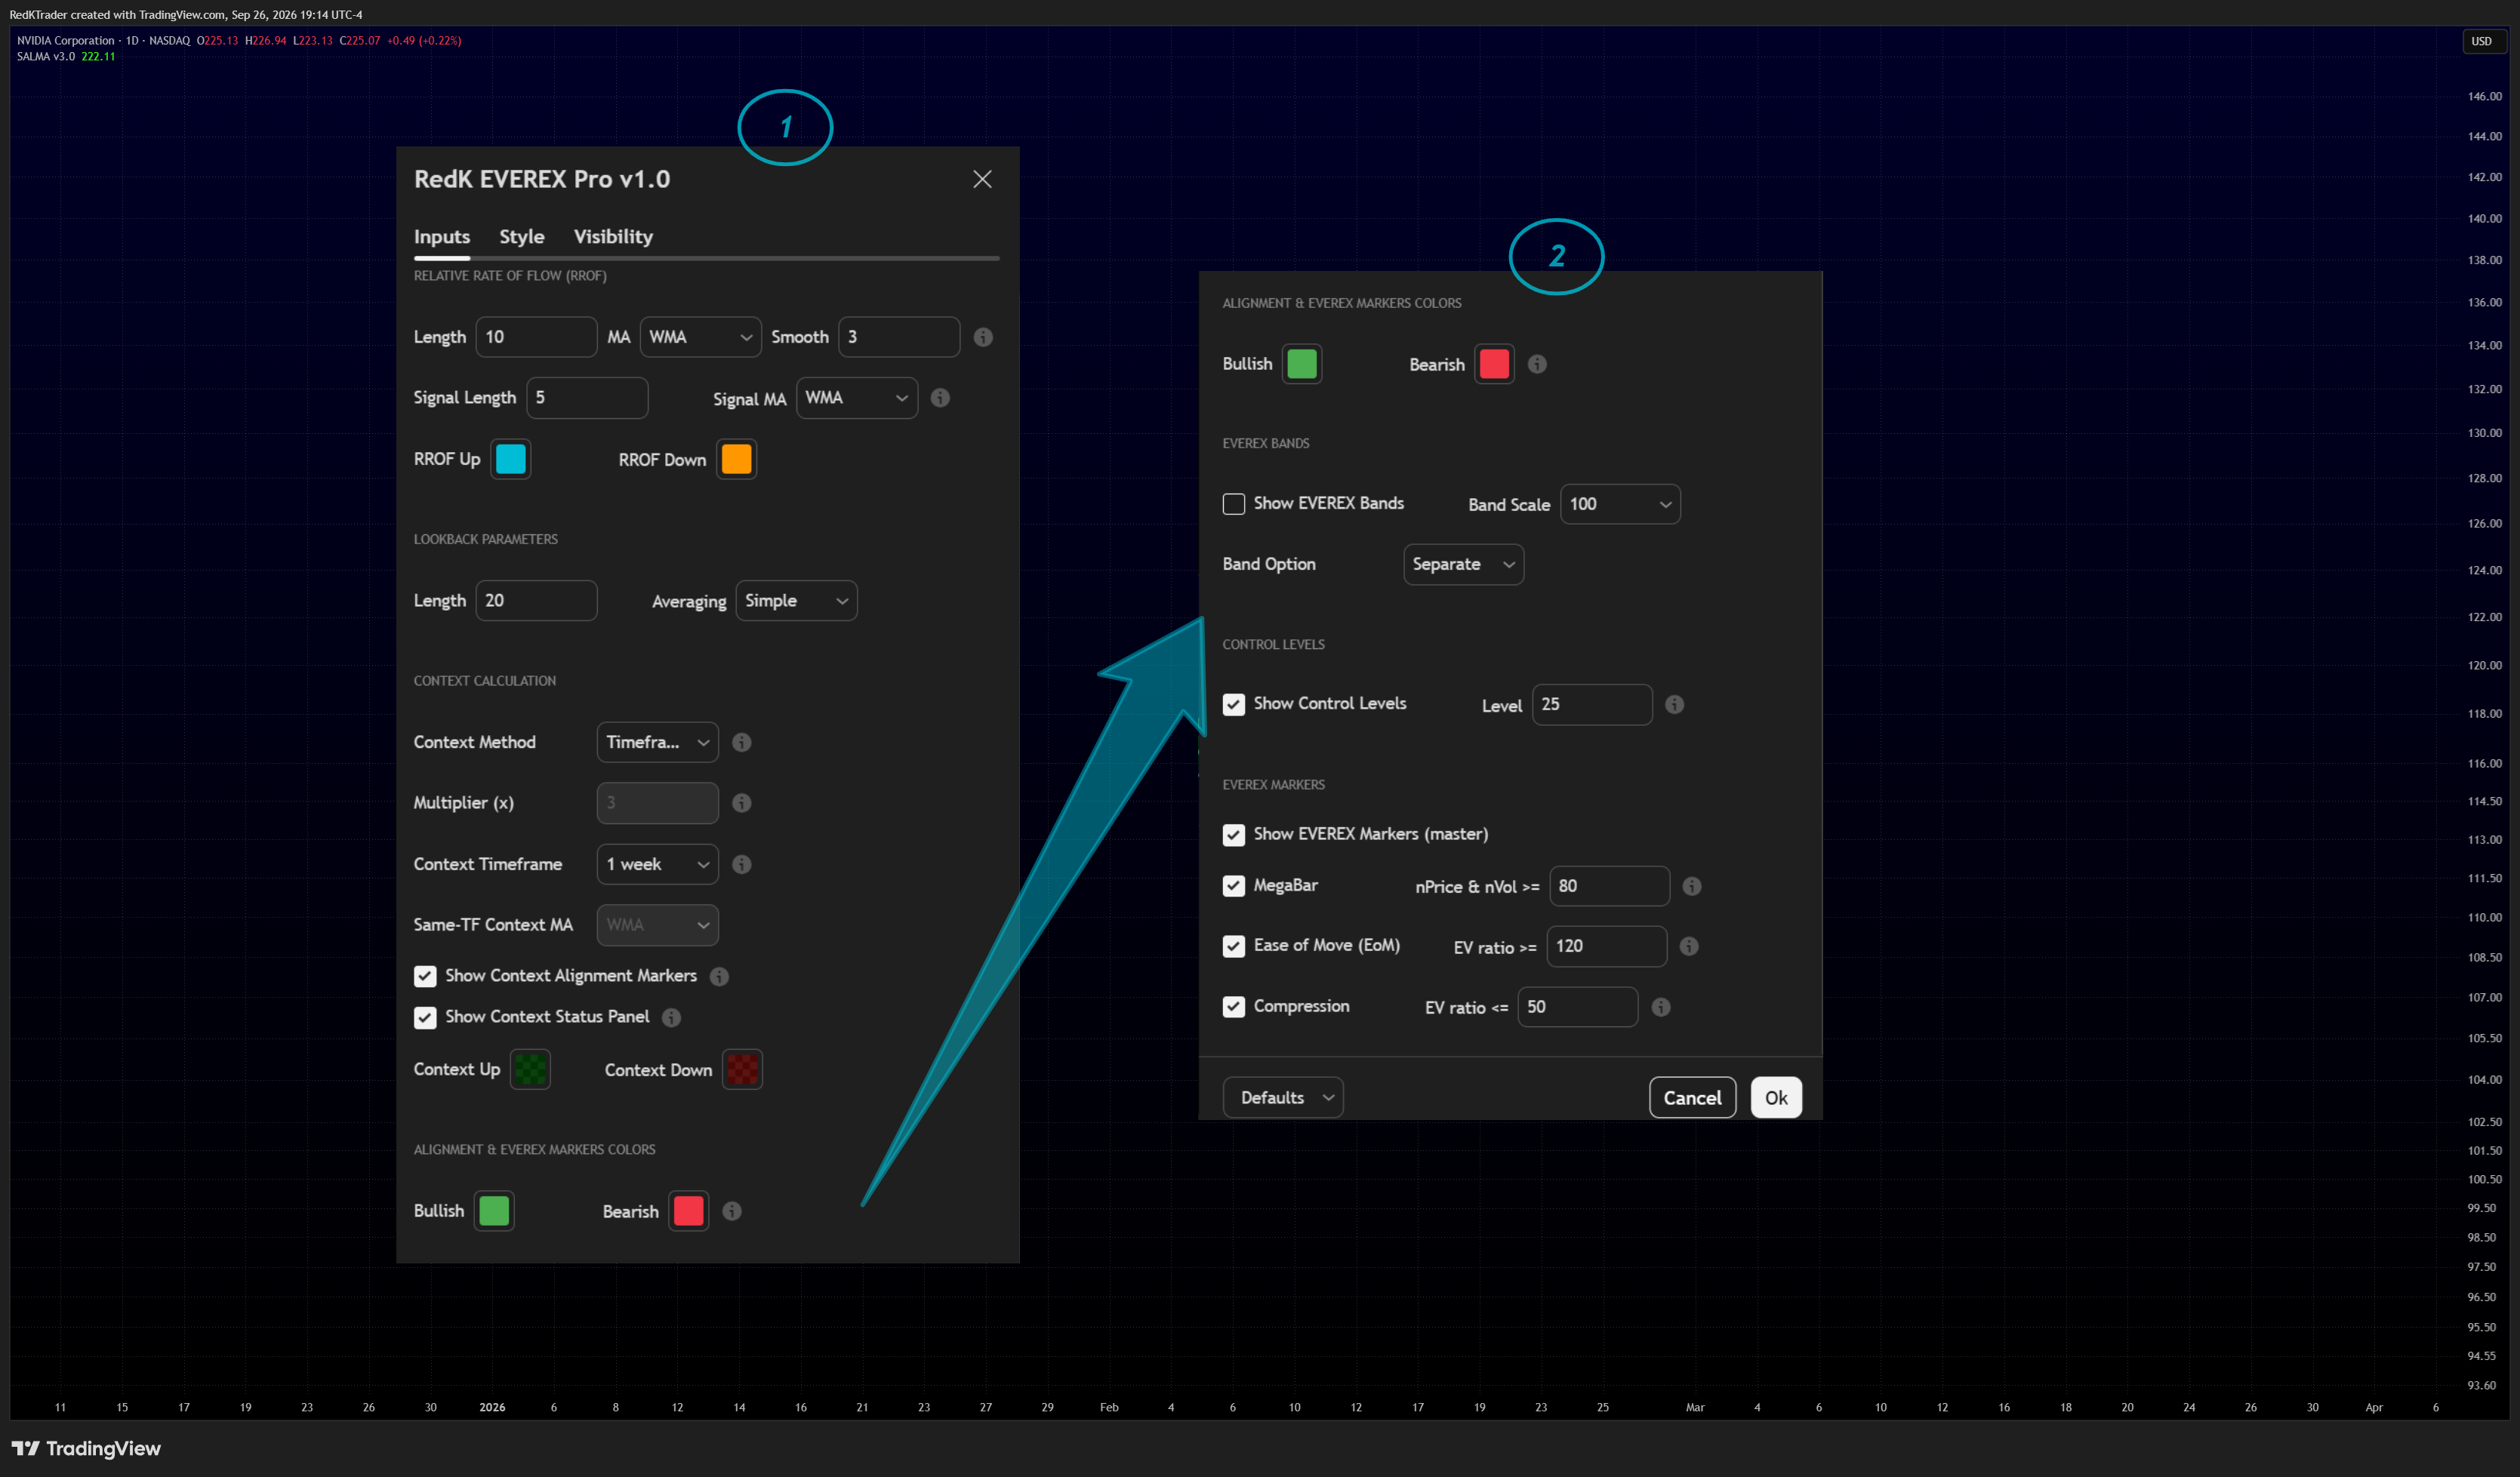Open the MA type dropdown showing WMA
Viewport: 2520px width, 1477px height.
pos(700,337)
